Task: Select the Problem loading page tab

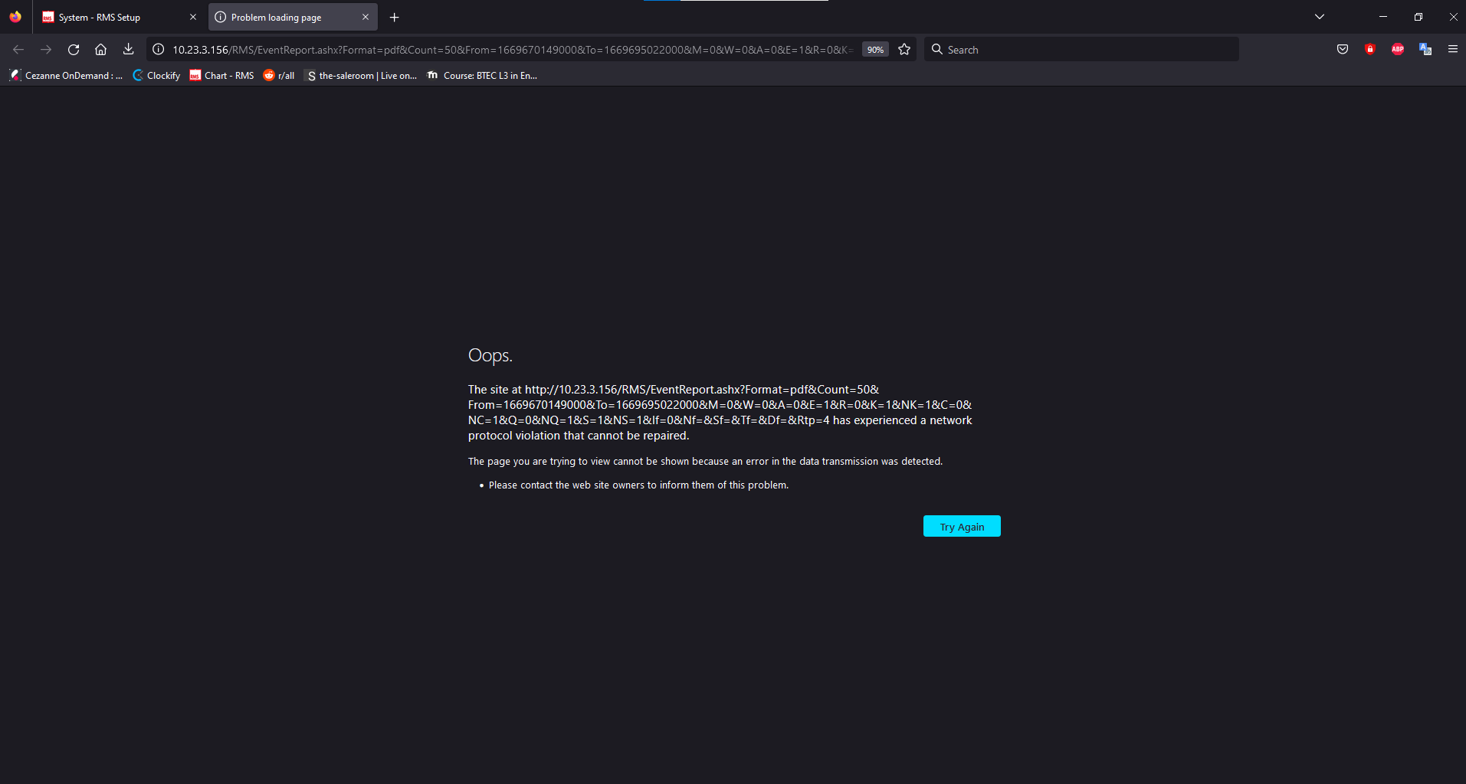Action: coord(293,17)
